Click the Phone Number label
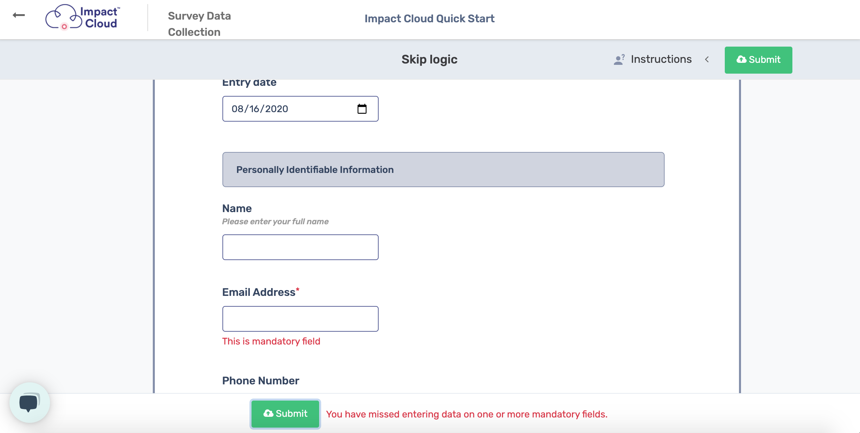 [261, 381]
